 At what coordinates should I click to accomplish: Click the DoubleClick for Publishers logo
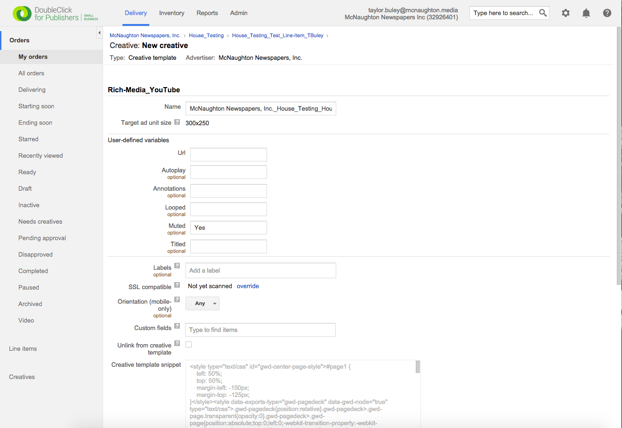tap(55, 14)
